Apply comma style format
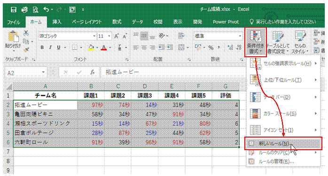Screen dimensions: 328x176 pyautogui.click(x=219, y=48)
